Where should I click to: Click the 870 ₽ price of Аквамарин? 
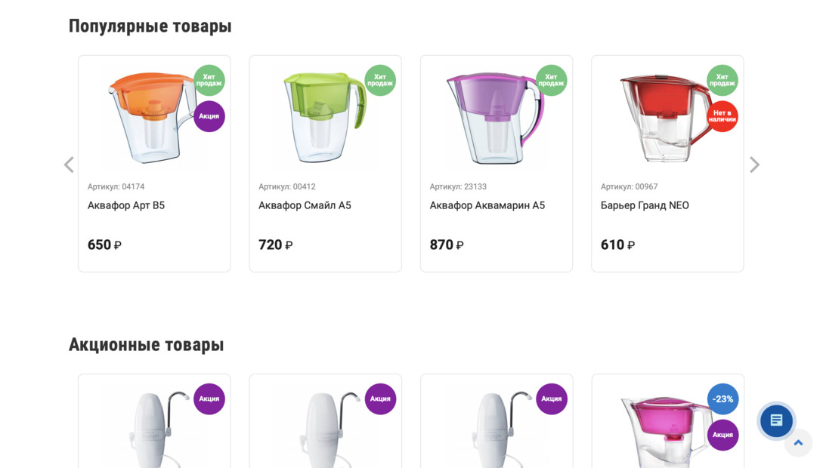pos(447,245)
